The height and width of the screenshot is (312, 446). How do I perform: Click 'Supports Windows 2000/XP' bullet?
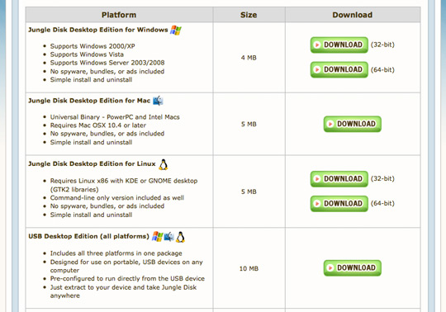tap(93, 46)
